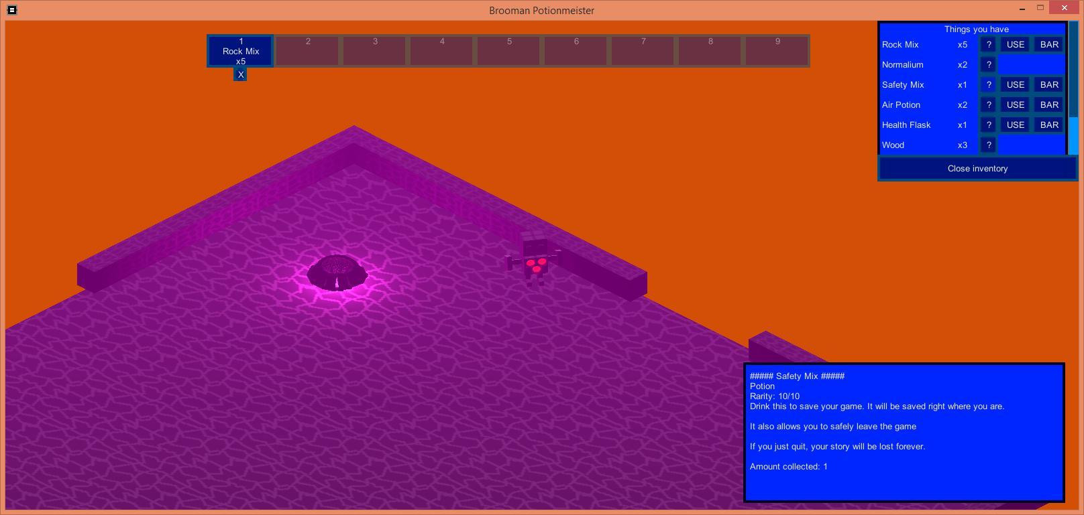Close the inventory panel
This screenshot has height=515, width=1084.
(x=977, y=169)
